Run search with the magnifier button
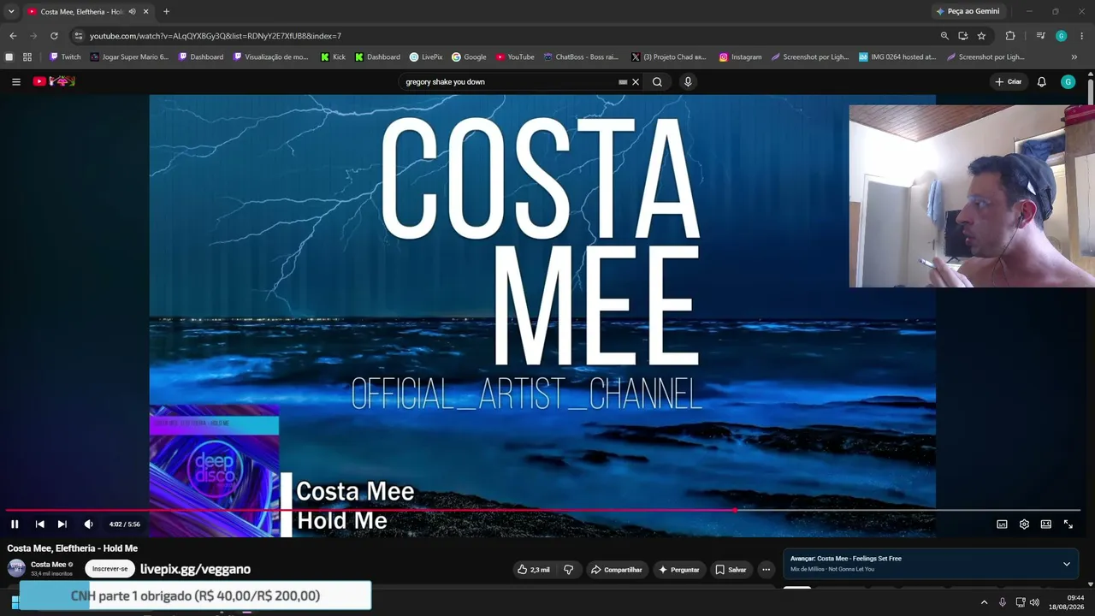 (657, 82)
